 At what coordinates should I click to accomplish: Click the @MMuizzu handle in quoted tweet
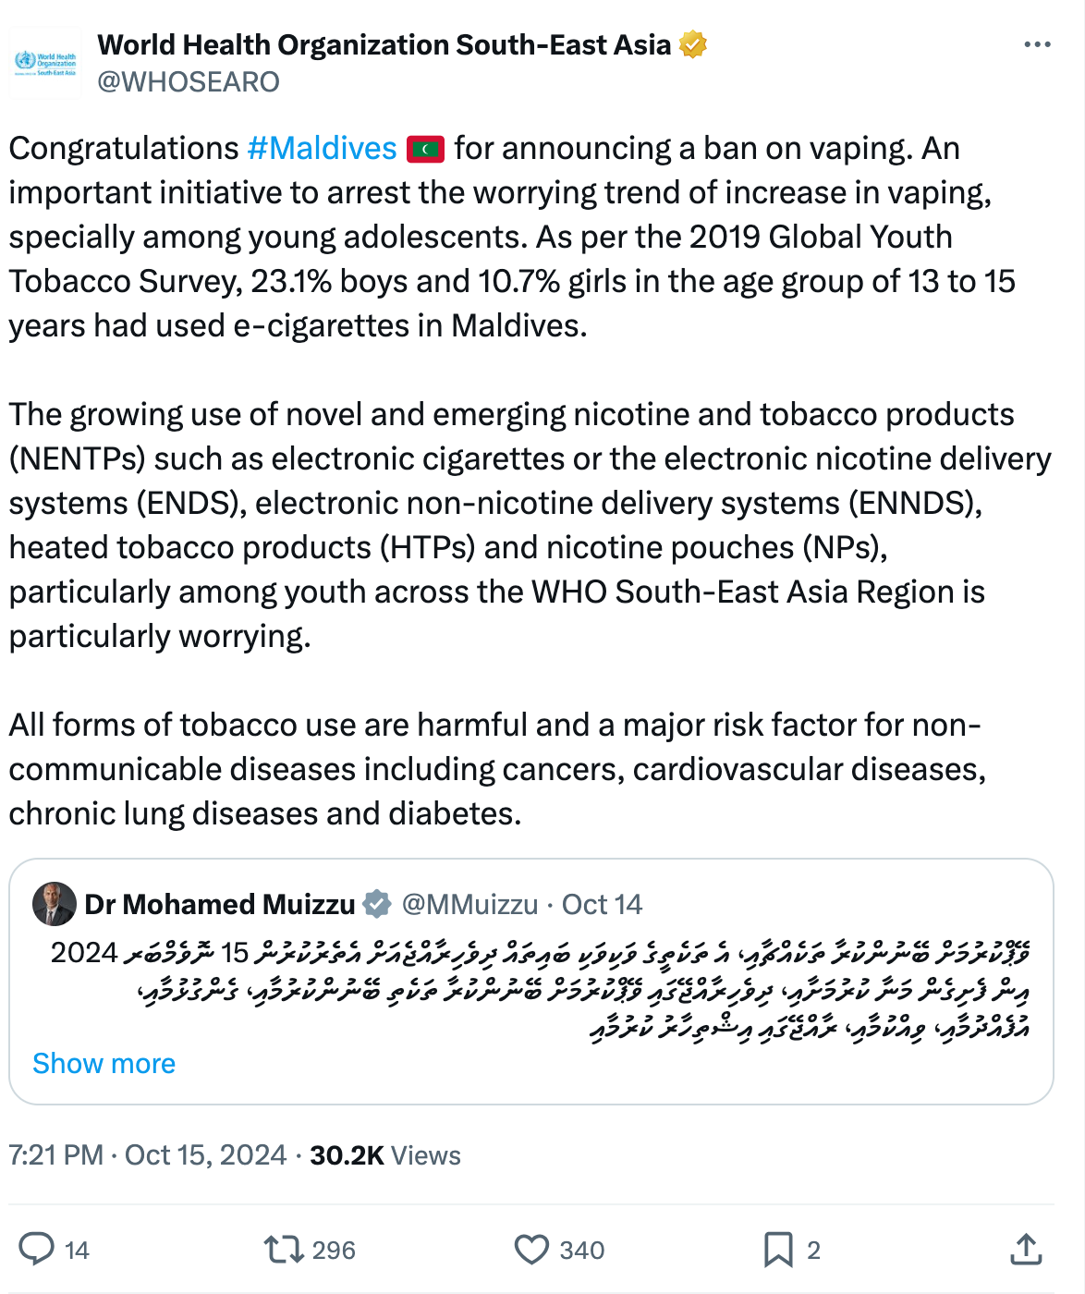[x=469, y=904]
